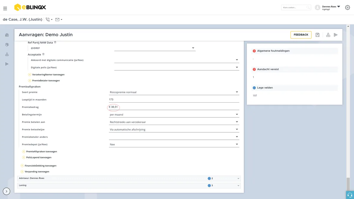Screen dimensions: 354x199
Task: Click the Looptijd in maanden field
Action: coord(174,99)
